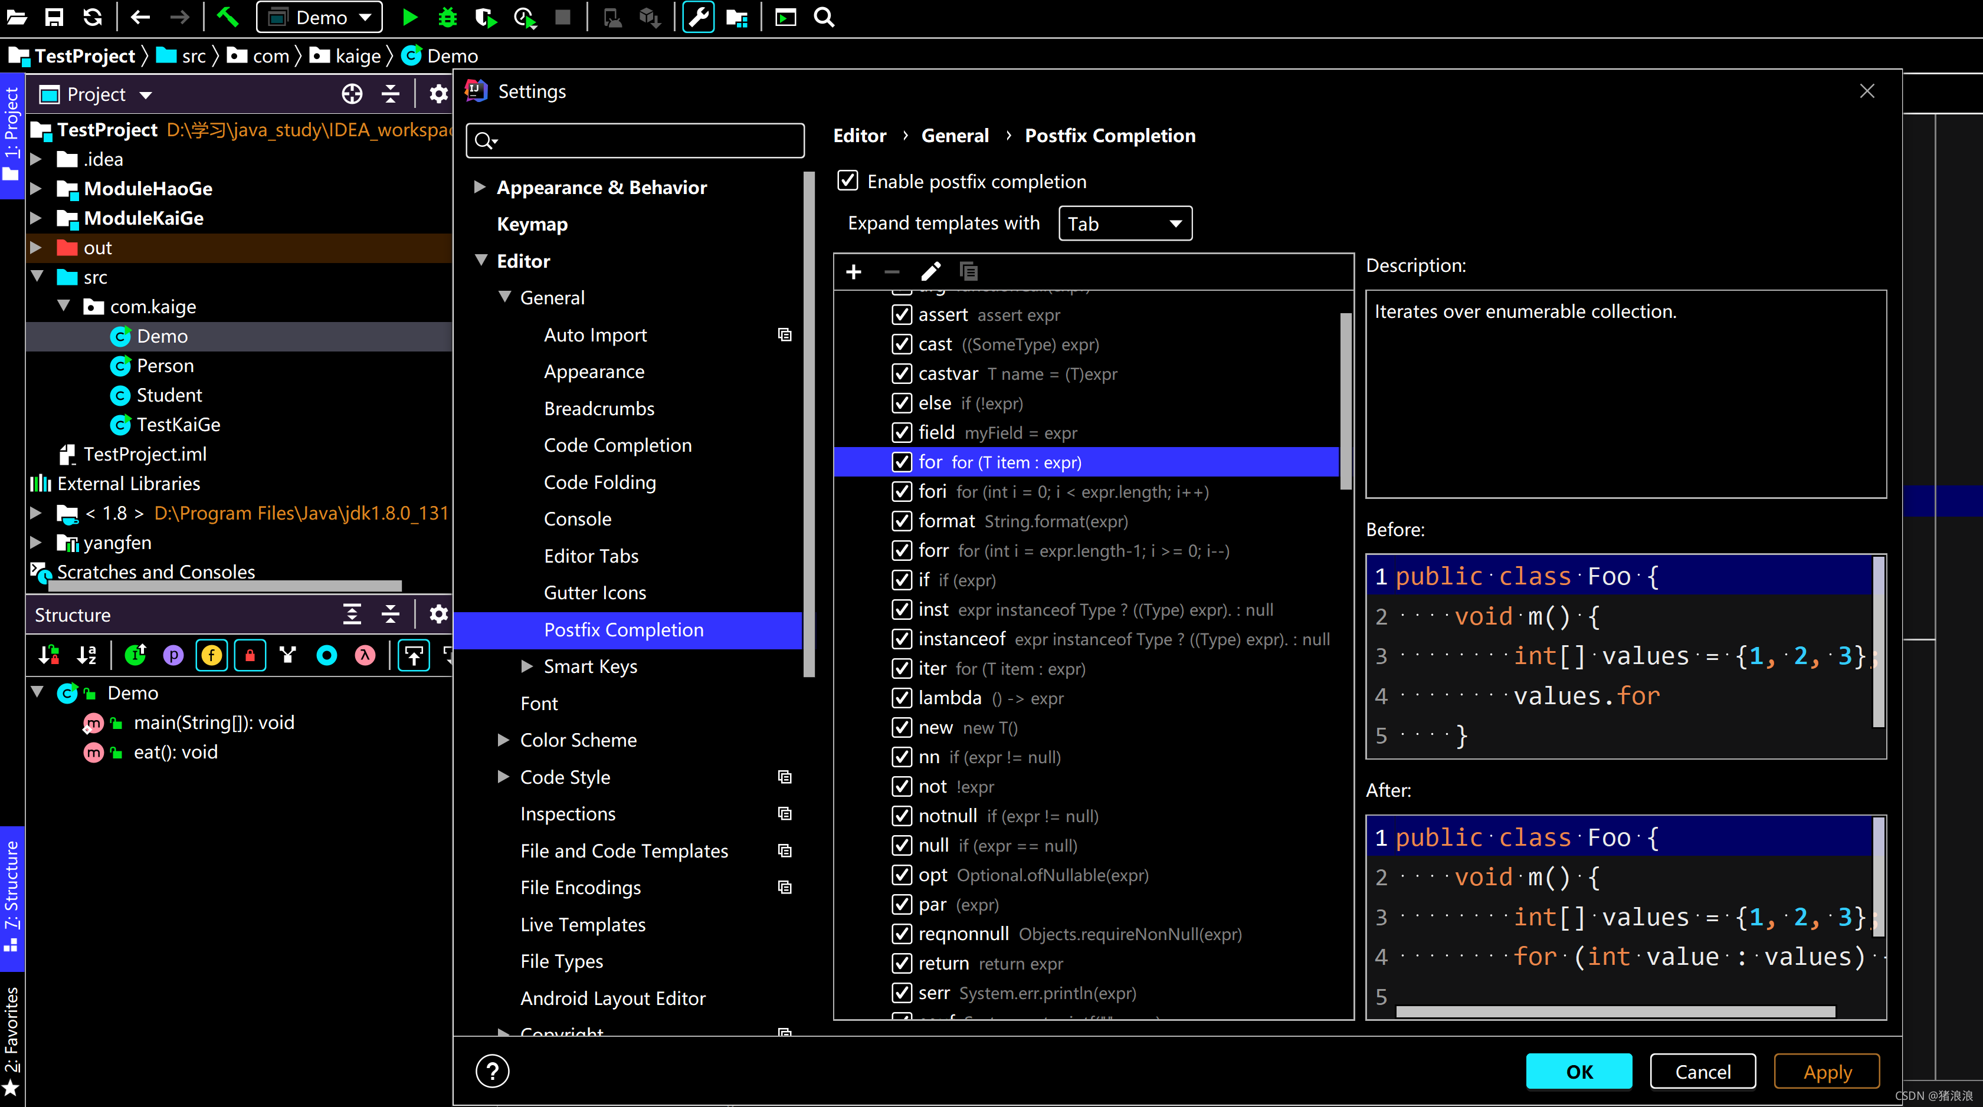Click the settings search field
Viewport: 1983px width, 1107px height.
click(635, 140)
